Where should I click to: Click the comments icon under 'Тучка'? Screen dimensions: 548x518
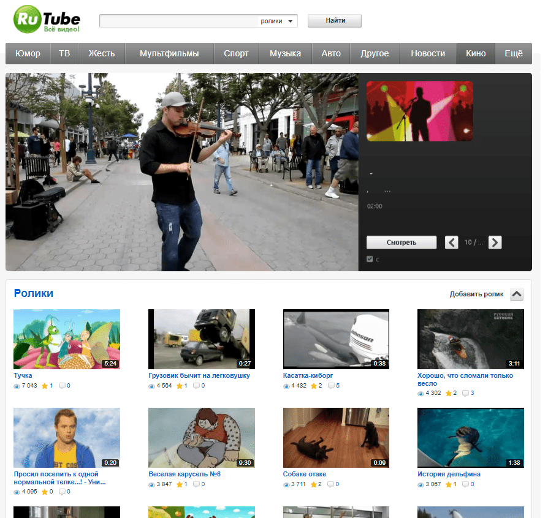(x=62, y=386)
